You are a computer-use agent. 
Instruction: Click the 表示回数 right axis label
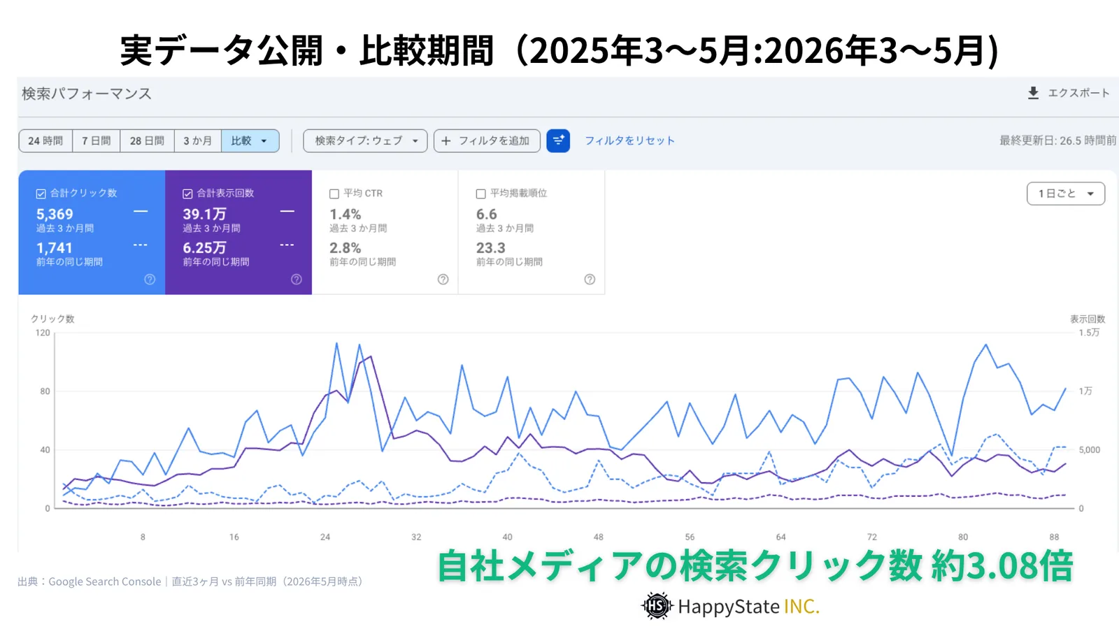[1088, 319]
